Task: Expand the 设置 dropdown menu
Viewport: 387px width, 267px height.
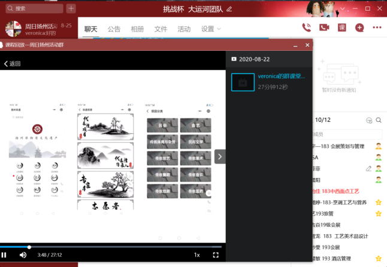Action: coord(211,29)
